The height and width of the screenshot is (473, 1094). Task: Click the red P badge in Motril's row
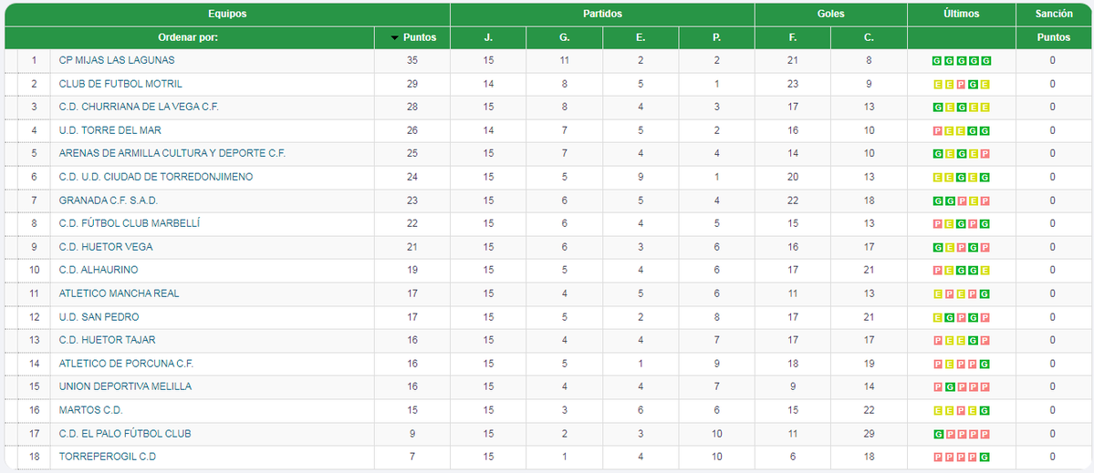(961, 84)
